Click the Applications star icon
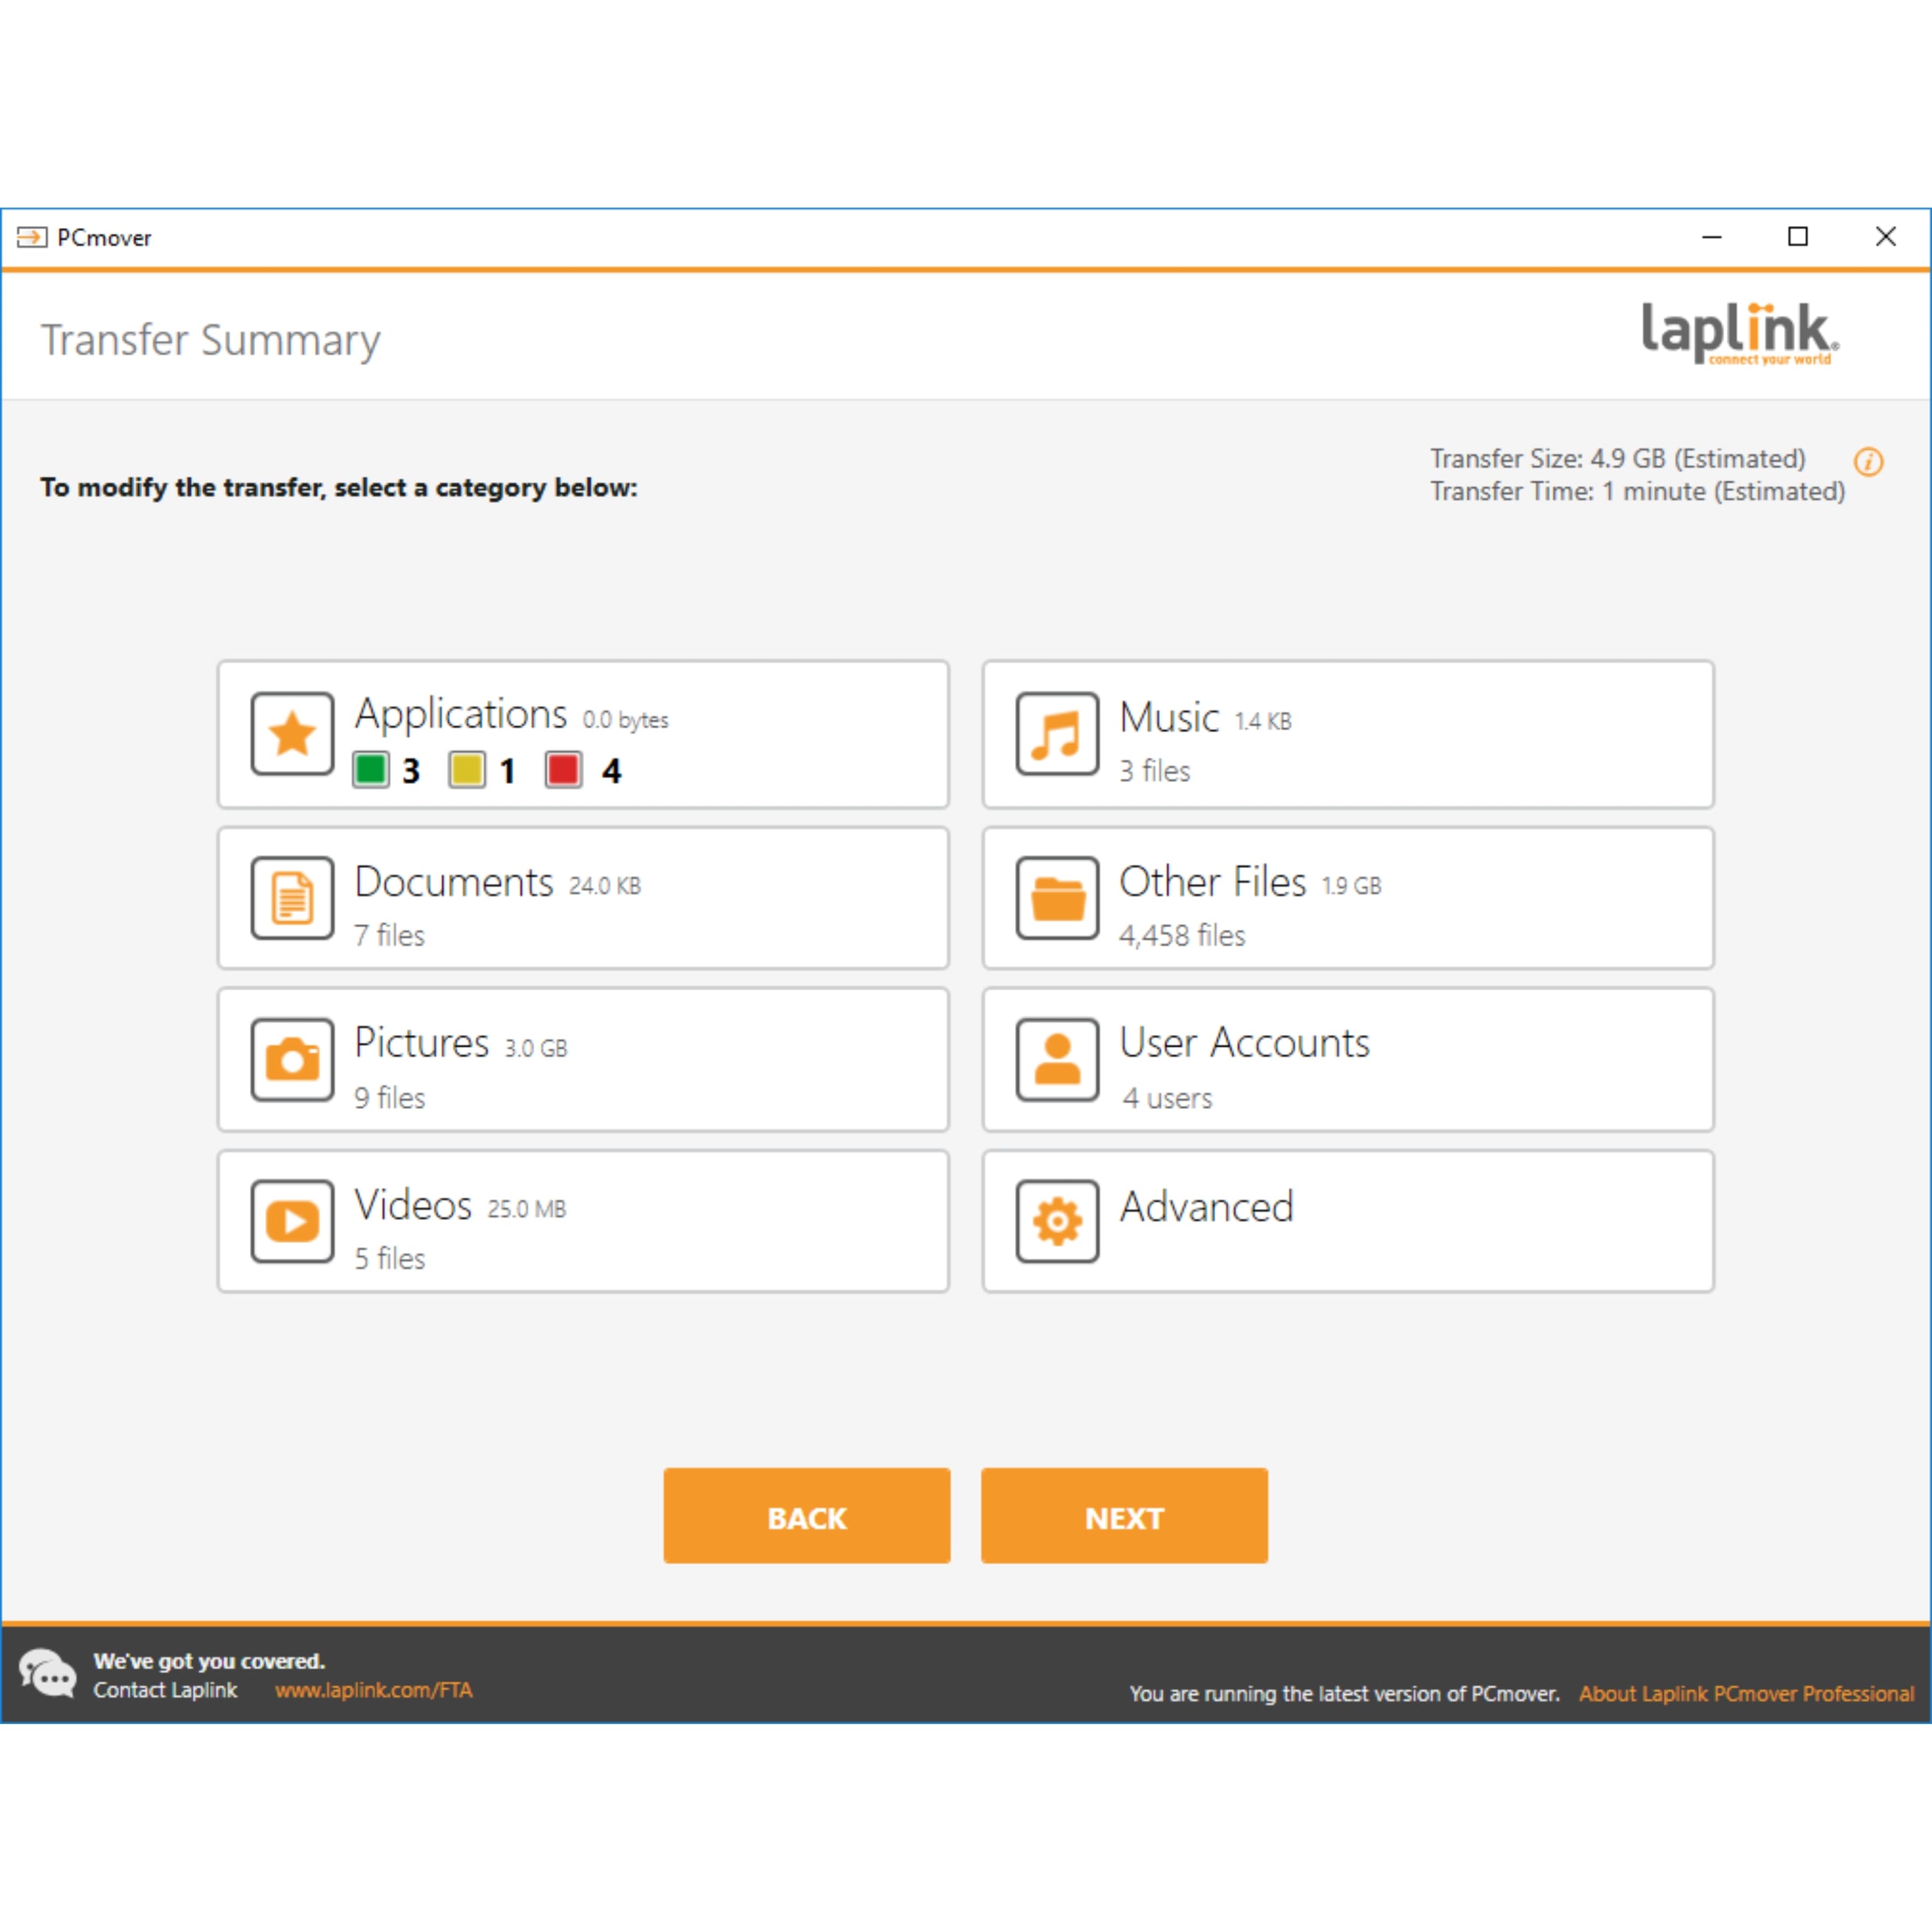The width and height of the screenshot is (1932, 1932). (x=292, y=733)
